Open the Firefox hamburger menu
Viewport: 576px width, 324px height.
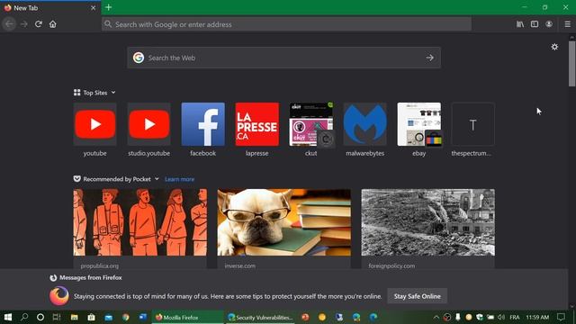(x=567, y=24)
